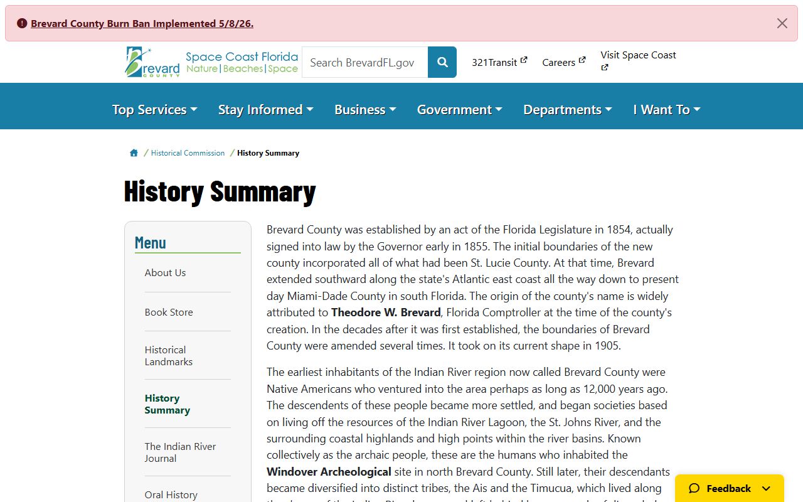Open the Departments dropdown menu
Image resolution: width=803 pixels, height=502 pixels.
568,110
